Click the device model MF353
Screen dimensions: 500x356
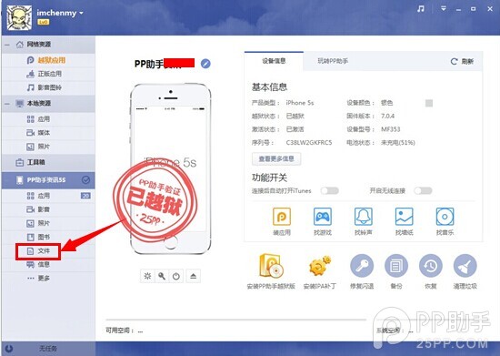[x=391, y=129]
